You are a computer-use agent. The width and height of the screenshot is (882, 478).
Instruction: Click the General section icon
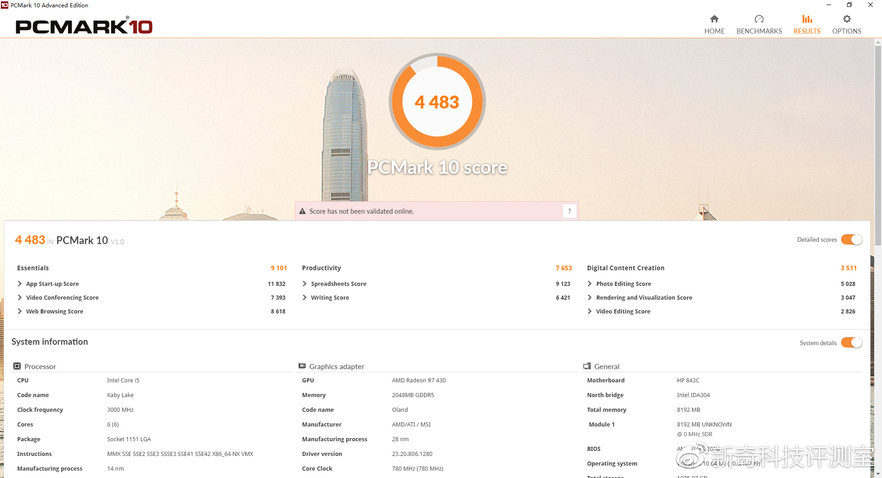coord(587,366)
